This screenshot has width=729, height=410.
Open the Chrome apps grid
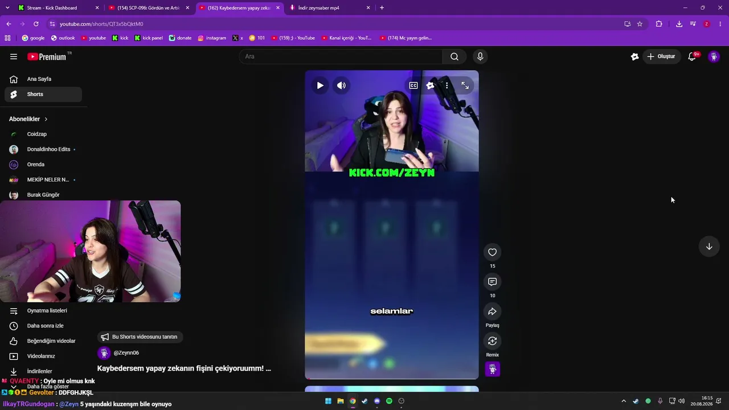pyautogui.click(x=7, y=38)
